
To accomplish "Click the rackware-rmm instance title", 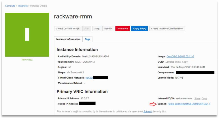I will pyautogui.click(x=73, y=16).
